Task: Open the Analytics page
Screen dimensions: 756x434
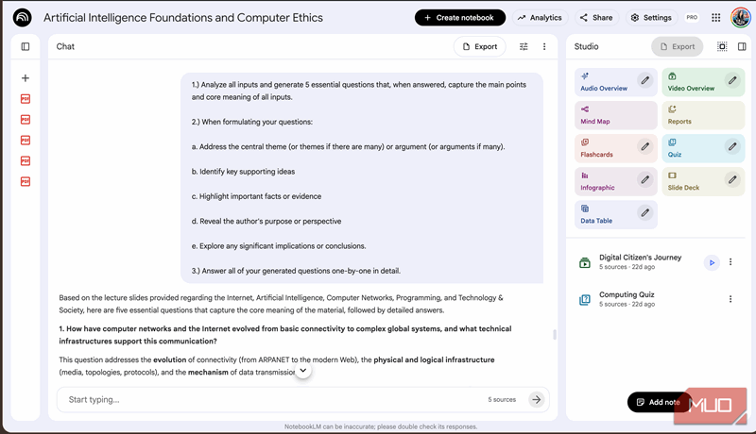Action: pos(540,18)
